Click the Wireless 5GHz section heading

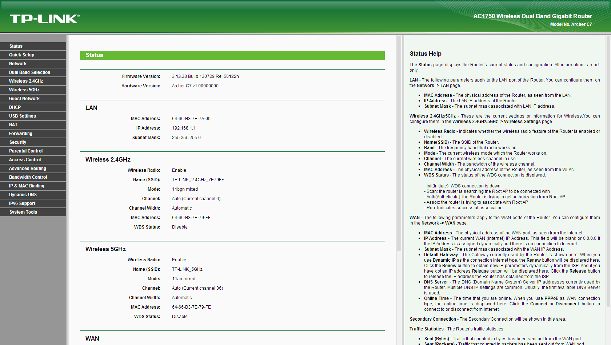105,249
